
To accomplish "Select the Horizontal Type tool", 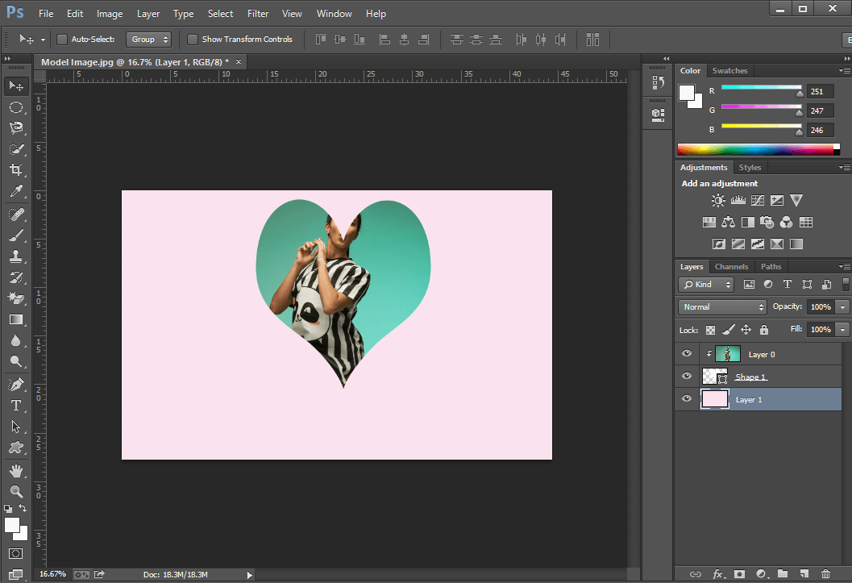I will tap(16, 406).
